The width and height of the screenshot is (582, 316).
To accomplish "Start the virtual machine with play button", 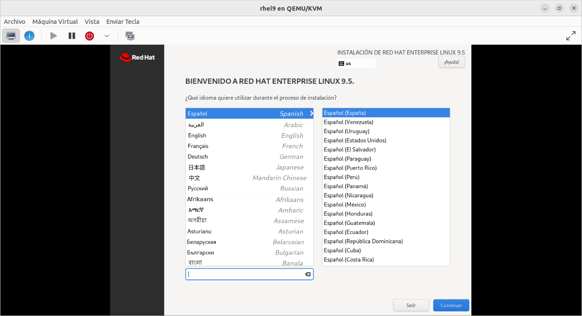I will point(54,36).
